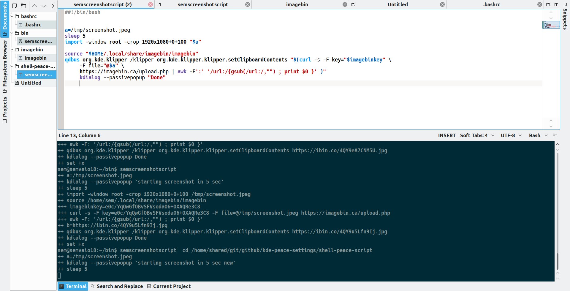This screenshot has height=291, width=570.
Task: Select the bin folder label
Action: point(25,33)
